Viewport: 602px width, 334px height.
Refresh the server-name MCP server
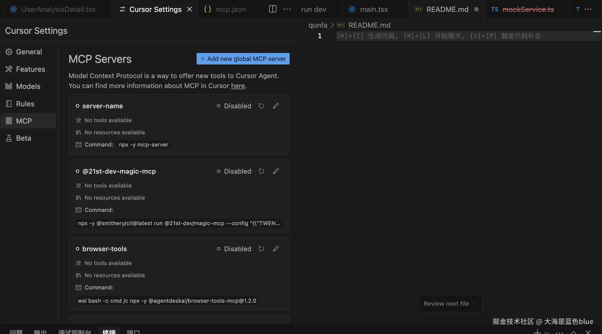[261, 106]
